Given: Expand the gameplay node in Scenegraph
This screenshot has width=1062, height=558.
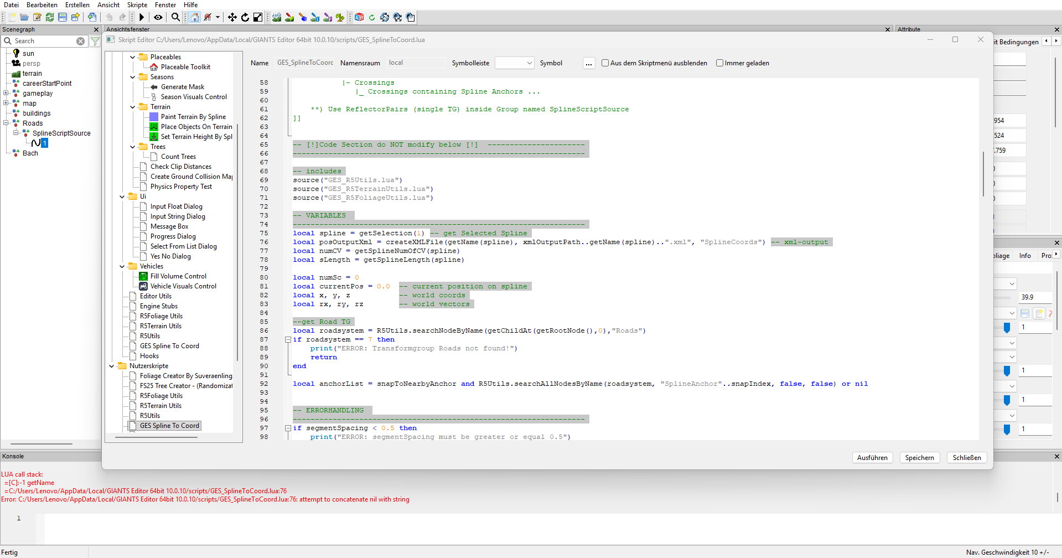Looking at the screenshot, I should point(6,93).
